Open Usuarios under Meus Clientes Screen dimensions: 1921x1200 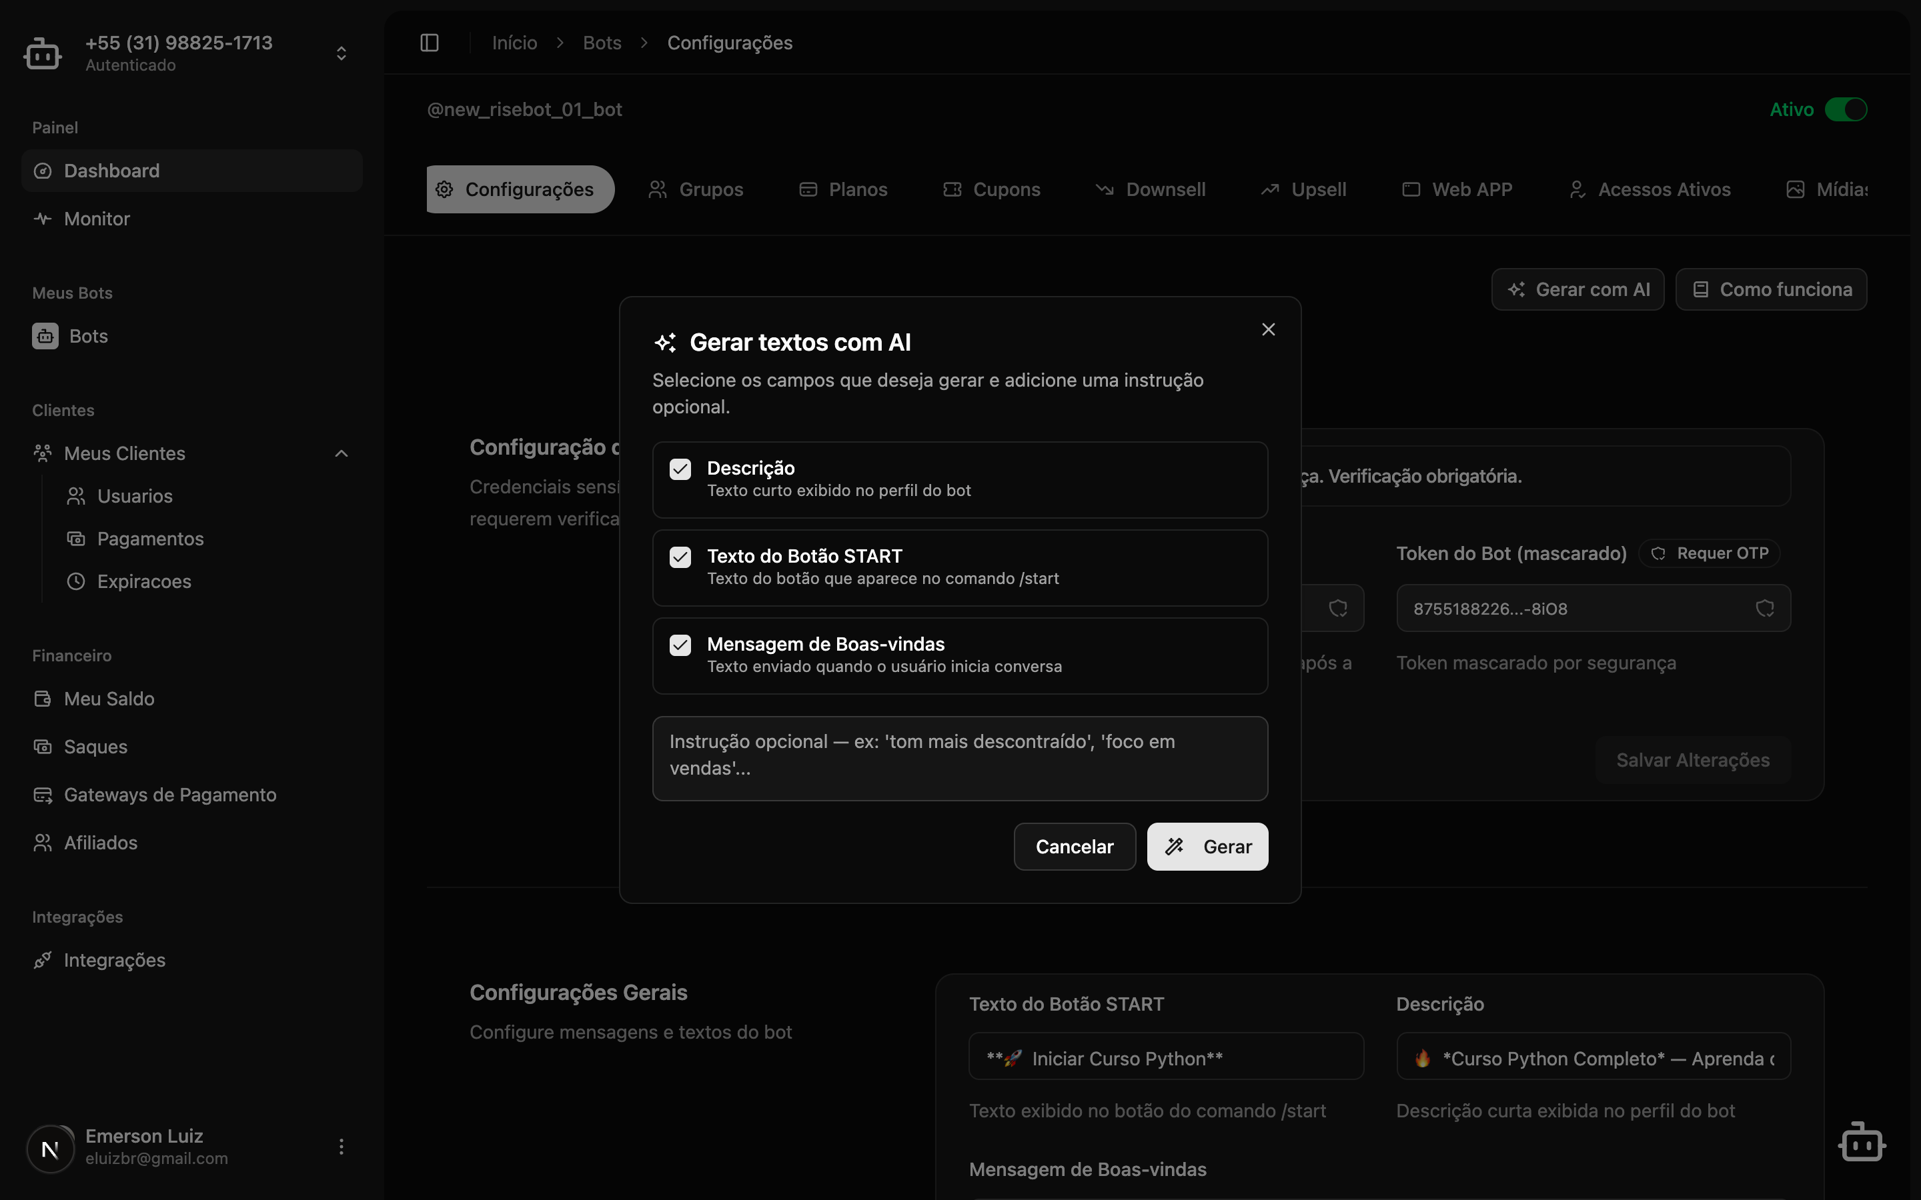coord(135,496)
